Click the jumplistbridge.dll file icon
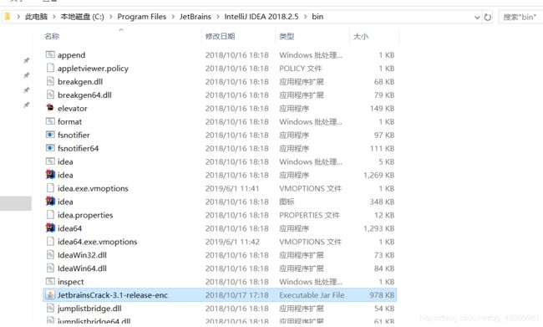The image size is (543, 327). pos(51,308)
